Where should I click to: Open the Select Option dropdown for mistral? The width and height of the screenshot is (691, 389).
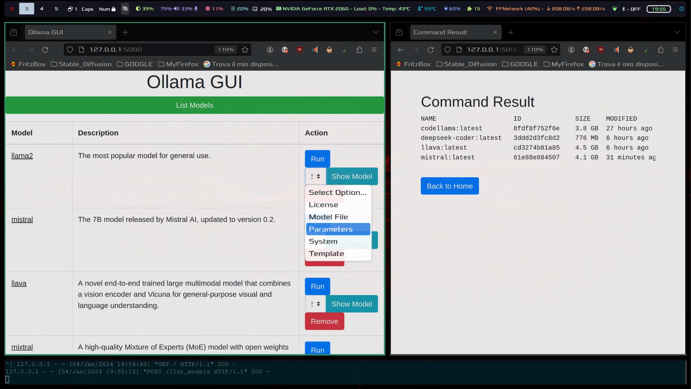[x=315, y=240]
